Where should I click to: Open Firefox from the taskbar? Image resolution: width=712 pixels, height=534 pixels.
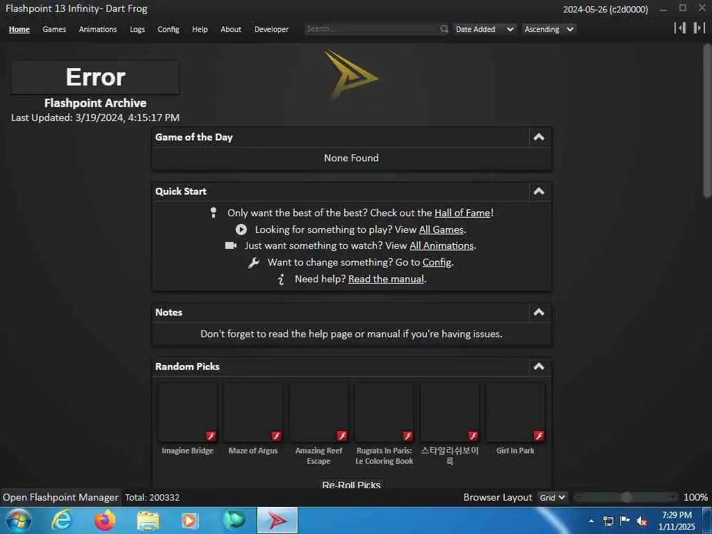[x=105, y=520]
